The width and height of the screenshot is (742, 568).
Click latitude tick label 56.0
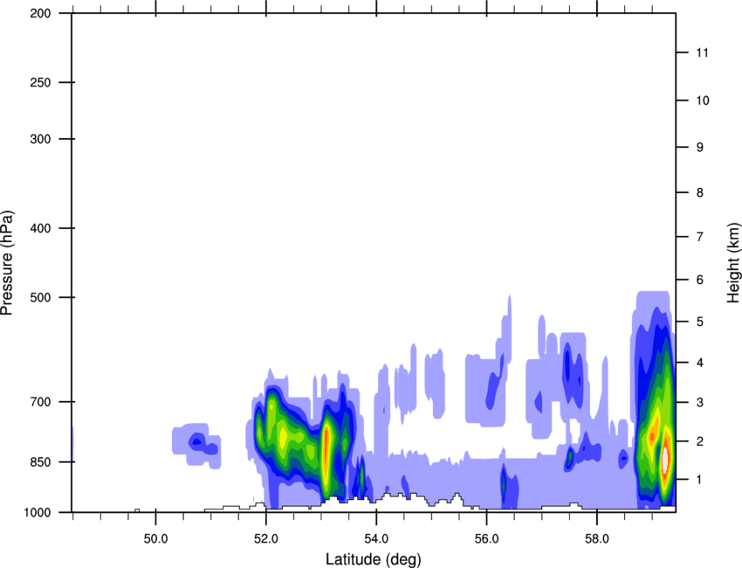tap(487, 539)
